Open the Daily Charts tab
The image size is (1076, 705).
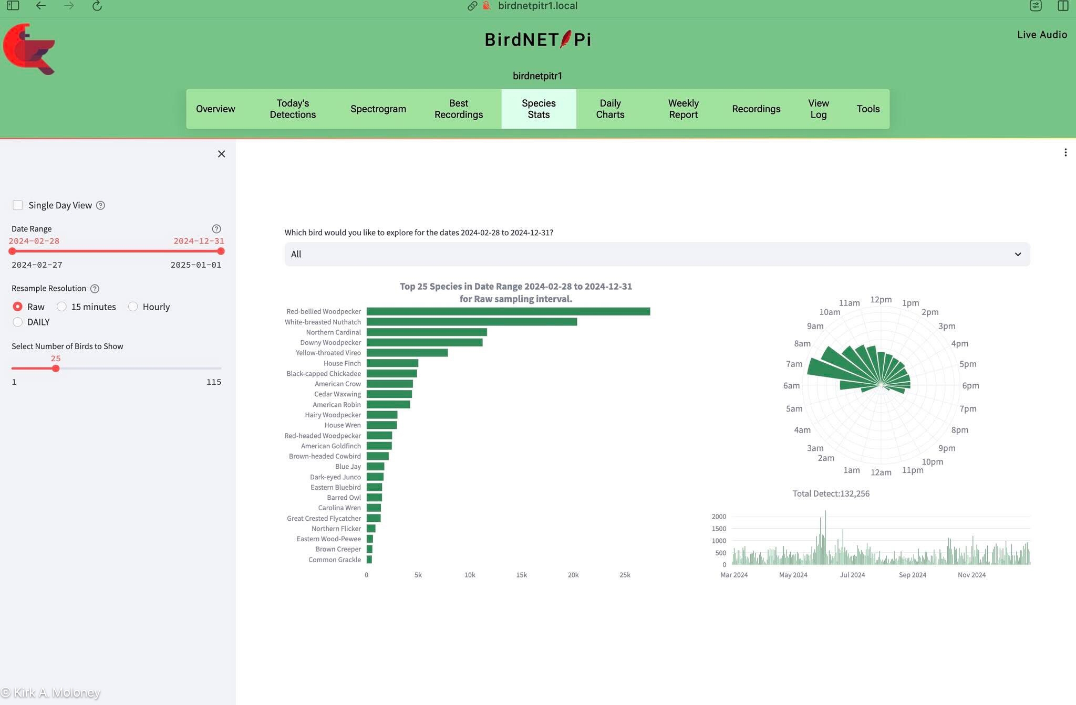(610, 109)
